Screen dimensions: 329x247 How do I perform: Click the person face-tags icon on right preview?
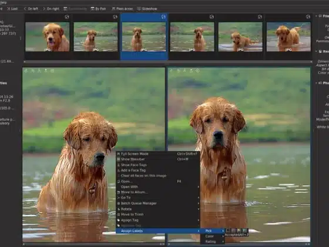pyautogui.click(x=184, y=71)
